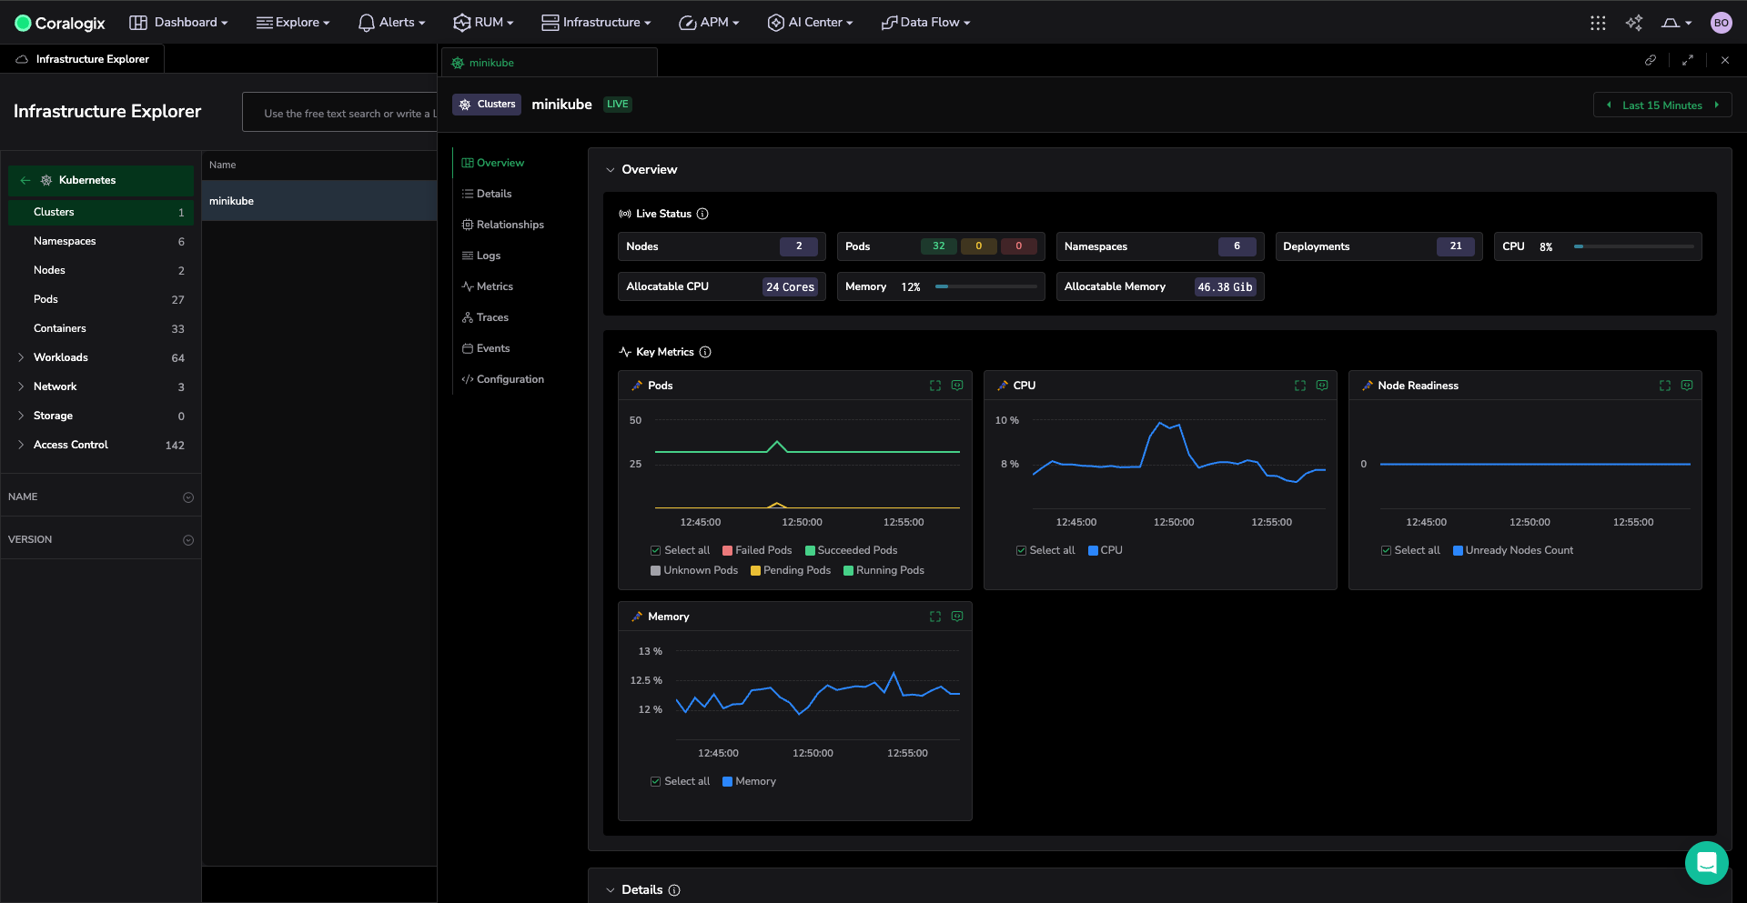
Task: Open the apps grid icon
Action: pos(1598,23)
